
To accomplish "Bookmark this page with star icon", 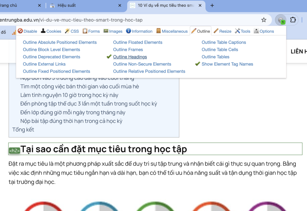I will [x=264, y=20].
